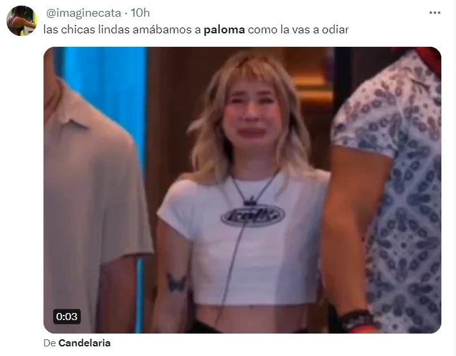Click the necklace pendant on the woman
The image size is (456, 356).
[x=250, y=201]
